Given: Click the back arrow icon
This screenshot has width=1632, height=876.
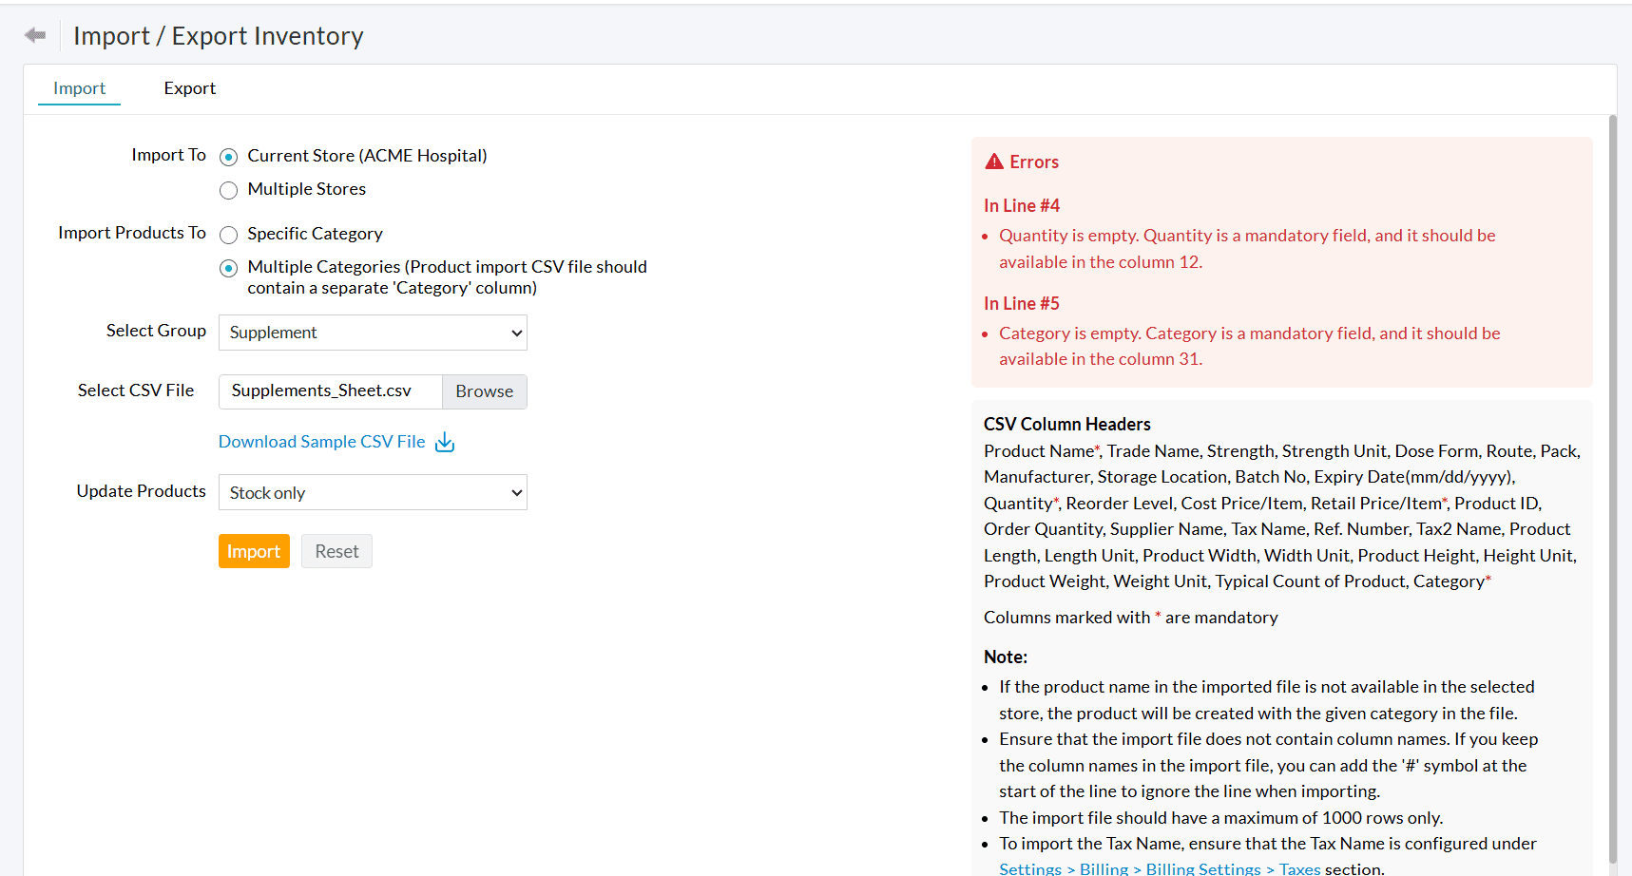Looking at the screenshot, I should pos(35,35).
